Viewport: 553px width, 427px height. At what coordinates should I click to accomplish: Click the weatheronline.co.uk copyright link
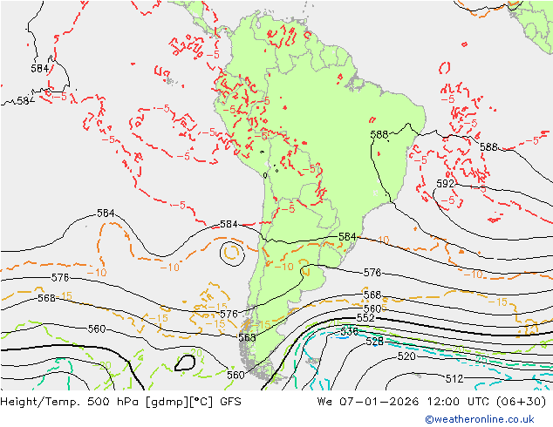pos(486,419)
